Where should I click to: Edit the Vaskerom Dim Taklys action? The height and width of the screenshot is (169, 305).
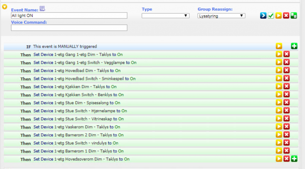coord(77,127)
